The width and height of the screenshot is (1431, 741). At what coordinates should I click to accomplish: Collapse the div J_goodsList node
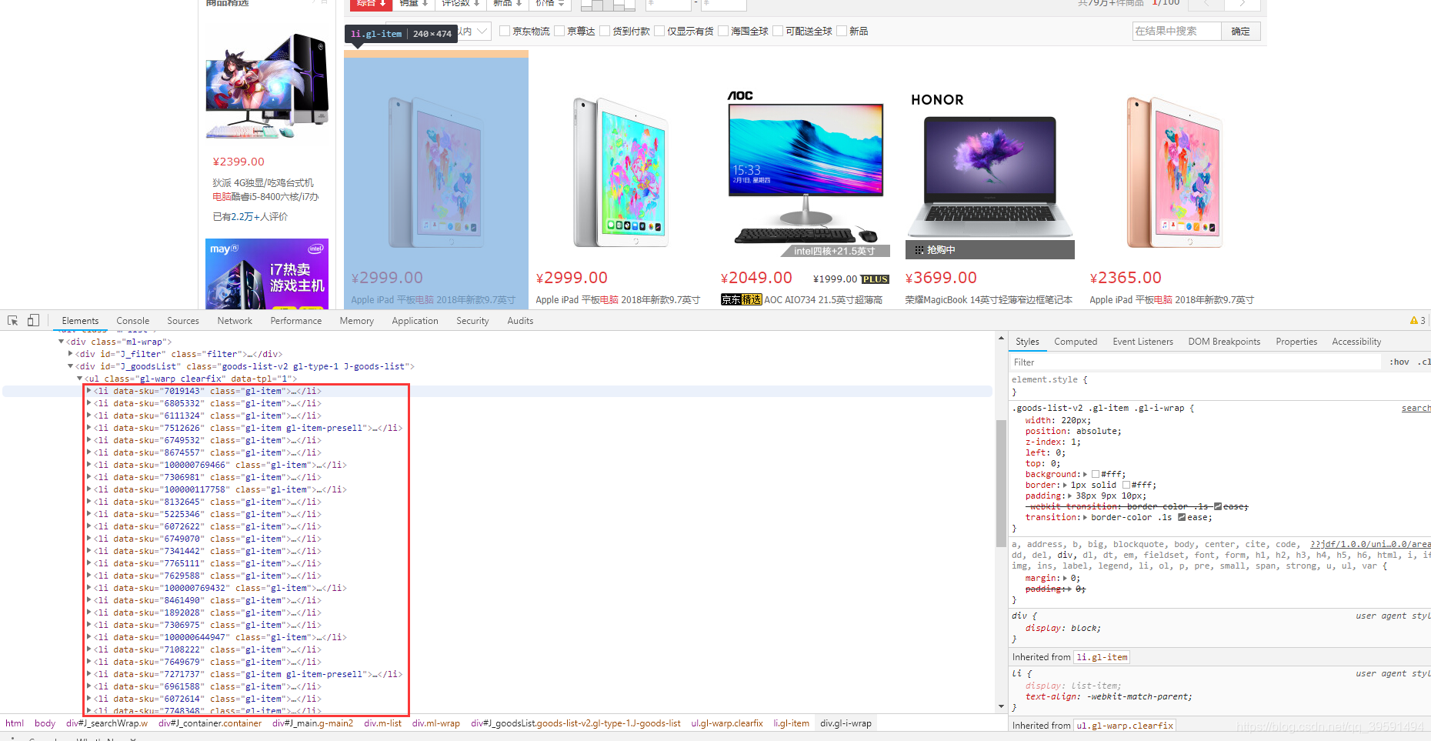(71, 366)
